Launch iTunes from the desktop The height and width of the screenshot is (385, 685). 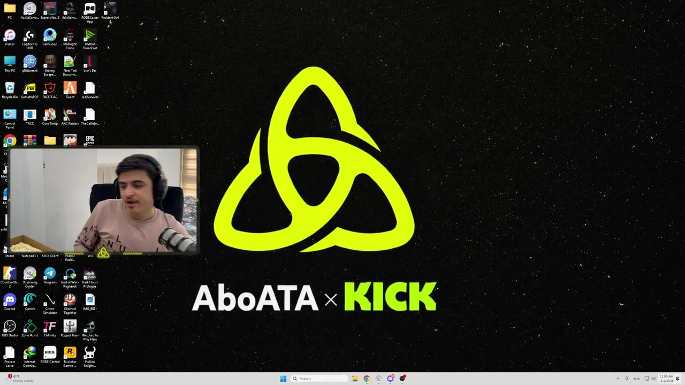[10, 37]
